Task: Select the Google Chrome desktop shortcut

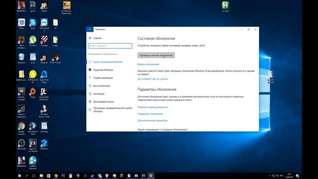Action: point(21,128)
